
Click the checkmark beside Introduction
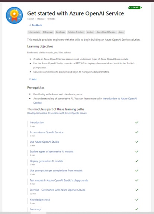coord(137,122)
